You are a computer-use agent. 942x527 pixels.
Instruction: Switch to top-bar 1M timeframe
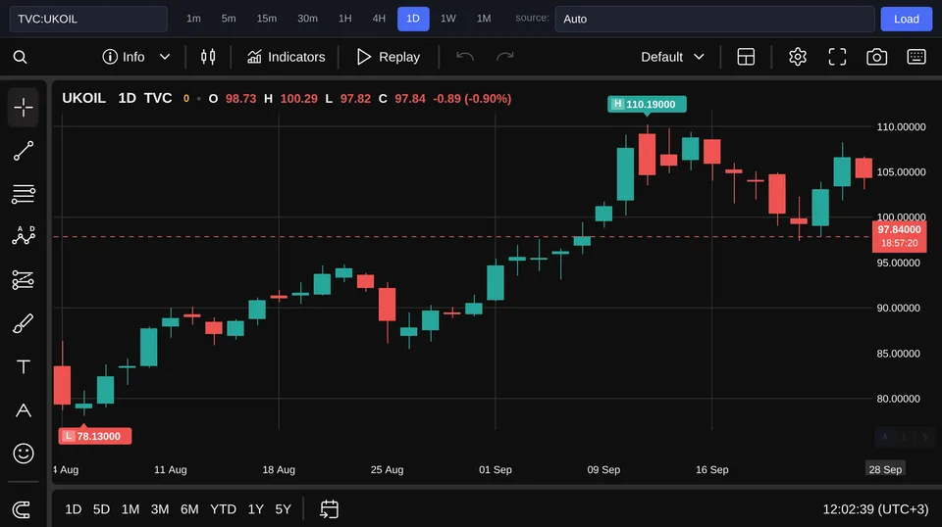pyautogui.click(x=484, y=19)
